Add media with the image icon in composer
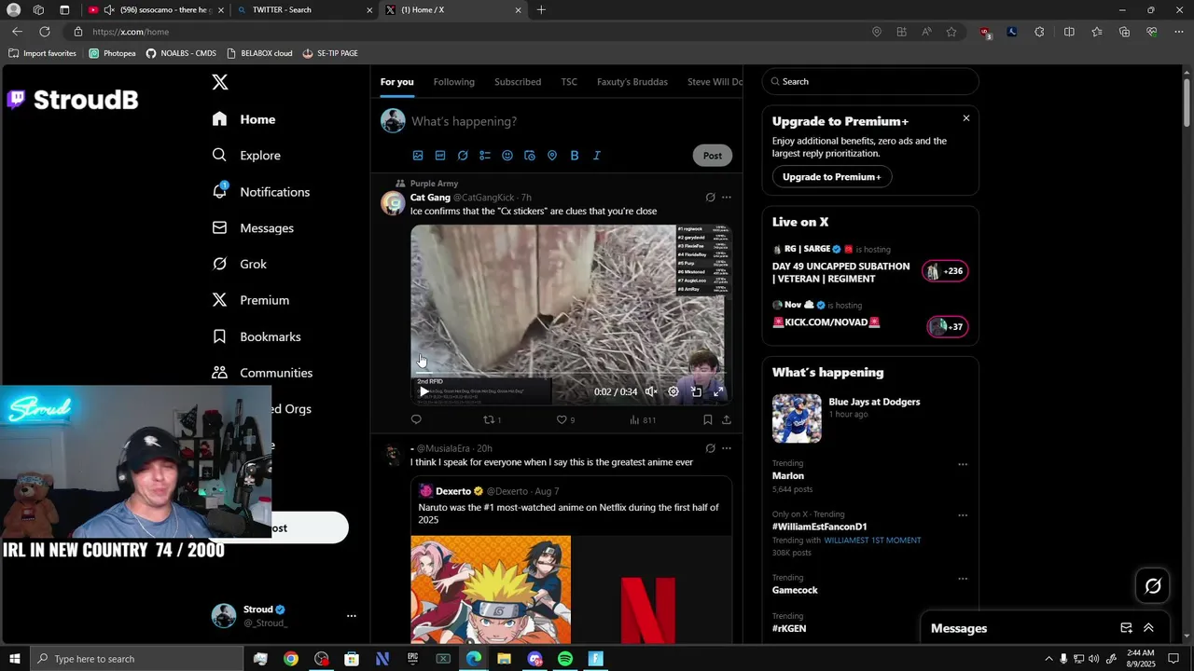The height and width of the screenshot is (671, 1194). coord(418,156)
